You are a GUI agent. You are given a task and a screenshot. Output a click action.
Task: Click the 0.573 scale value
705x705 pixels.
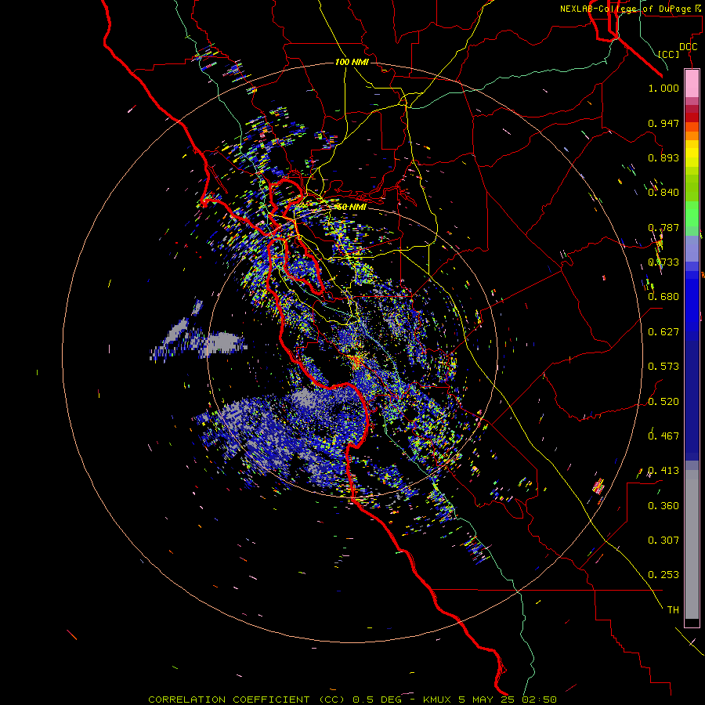click(x=663, y=367)
